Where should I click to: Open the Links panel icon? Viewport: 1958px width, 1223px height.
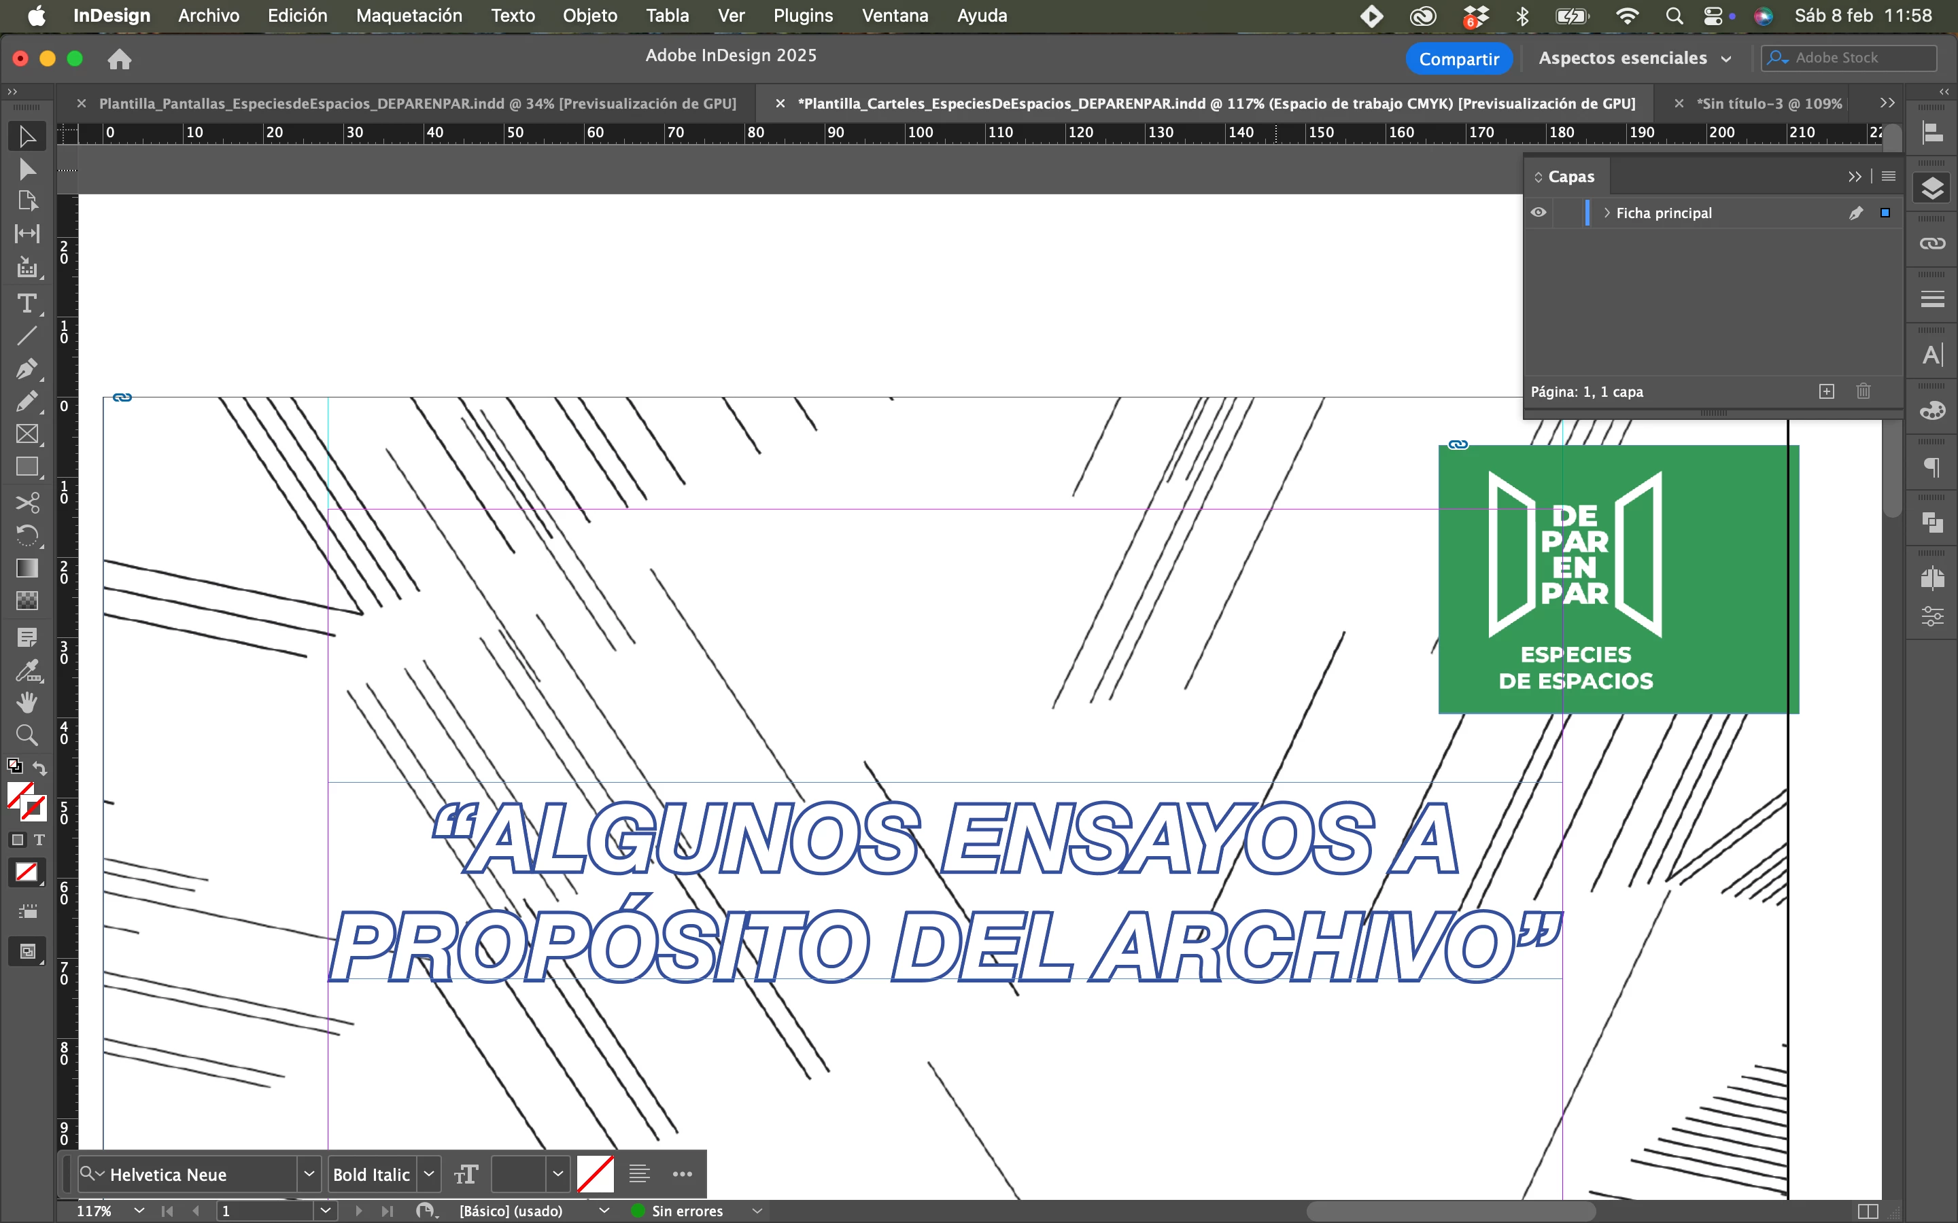1932,243
